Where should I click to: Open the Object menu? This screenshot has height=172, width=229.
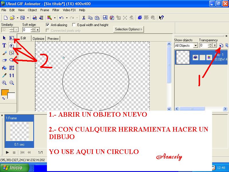click(32, 10)
